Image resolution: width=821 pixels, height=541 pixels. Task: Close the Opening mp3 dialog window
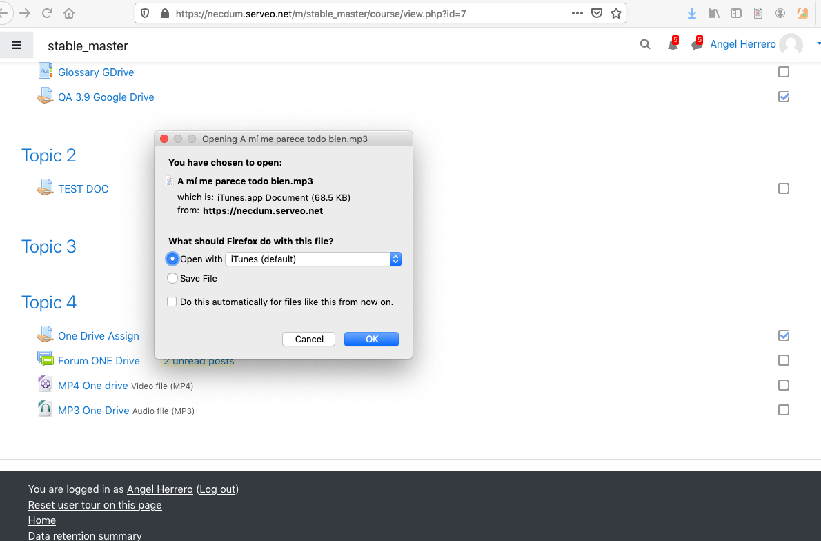tap(164, 139)
